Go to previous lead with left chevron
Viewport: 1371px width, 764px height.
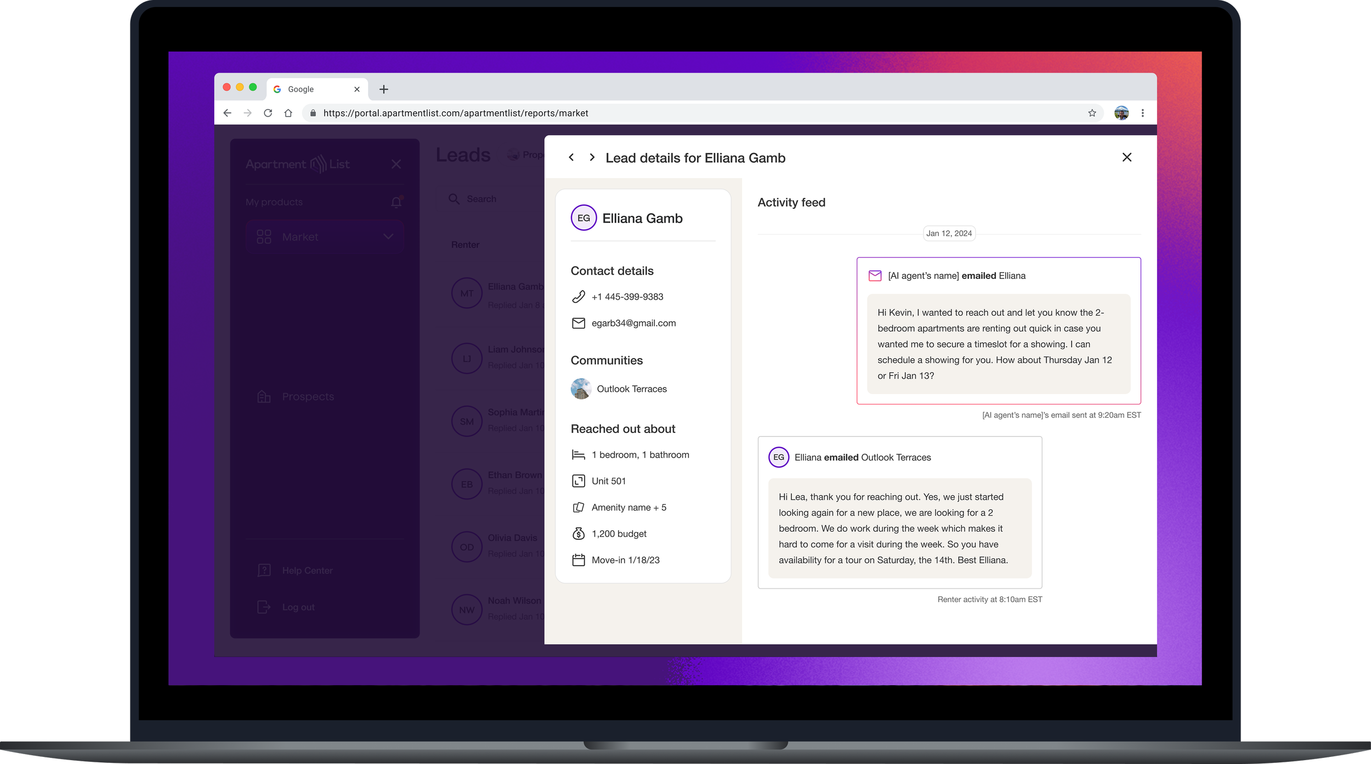571,157
